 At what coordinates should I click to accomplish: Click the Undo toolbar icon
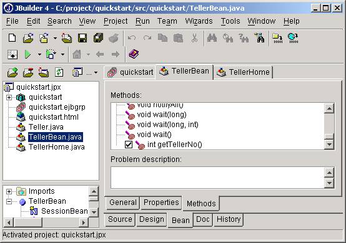click(x=132, y=38)
